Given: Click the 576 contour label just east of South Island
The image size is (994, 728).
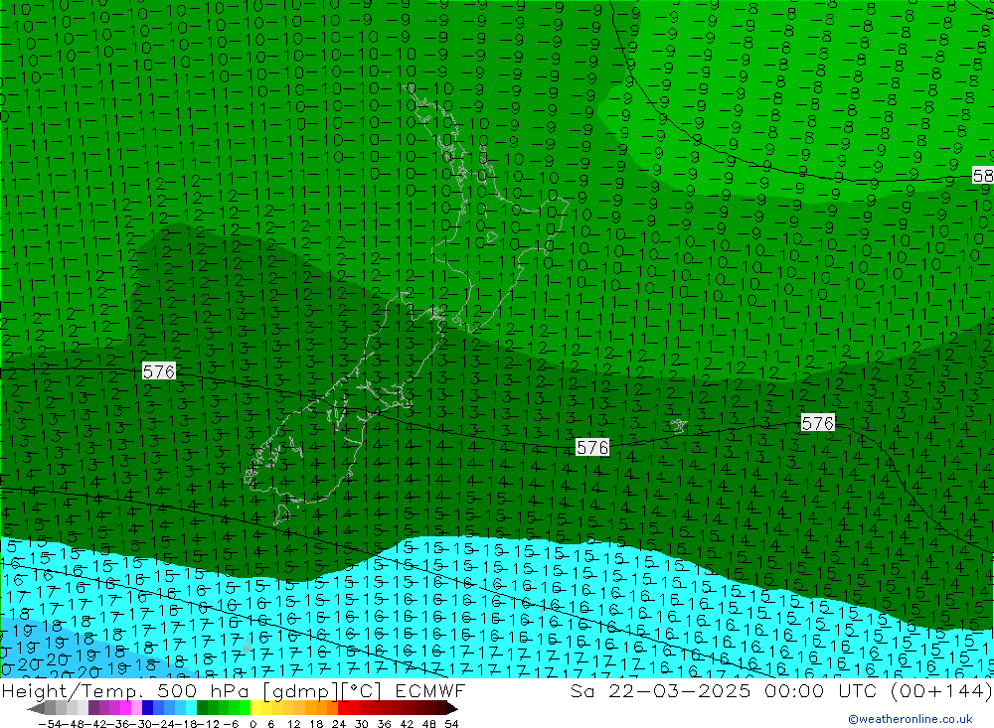Looking at the screenshot, I should tap(592, 447).
